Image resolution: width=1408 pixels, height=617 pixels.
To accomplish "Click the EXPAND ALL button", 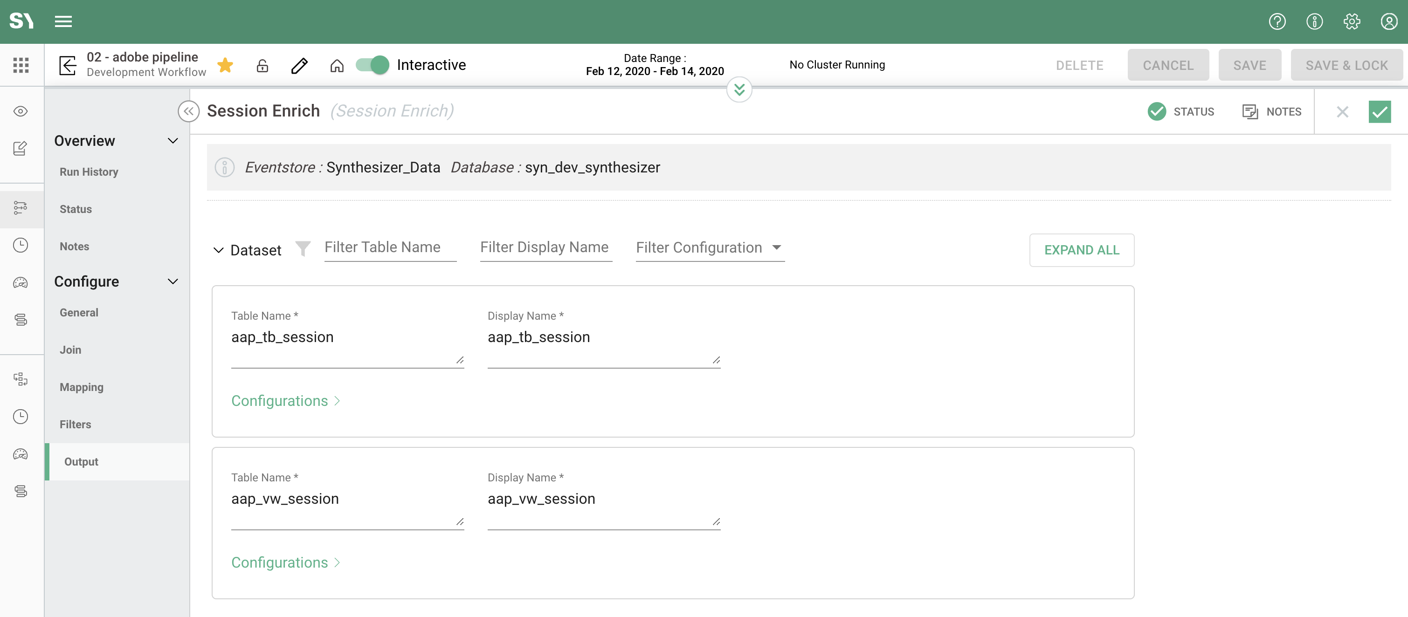I will pos(1081,250).
